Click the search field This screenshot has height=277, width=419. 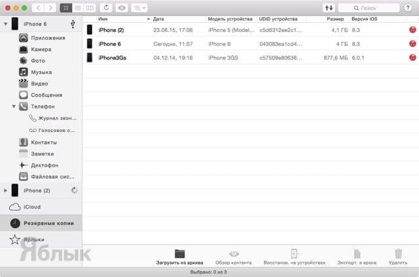coord(369,8)
